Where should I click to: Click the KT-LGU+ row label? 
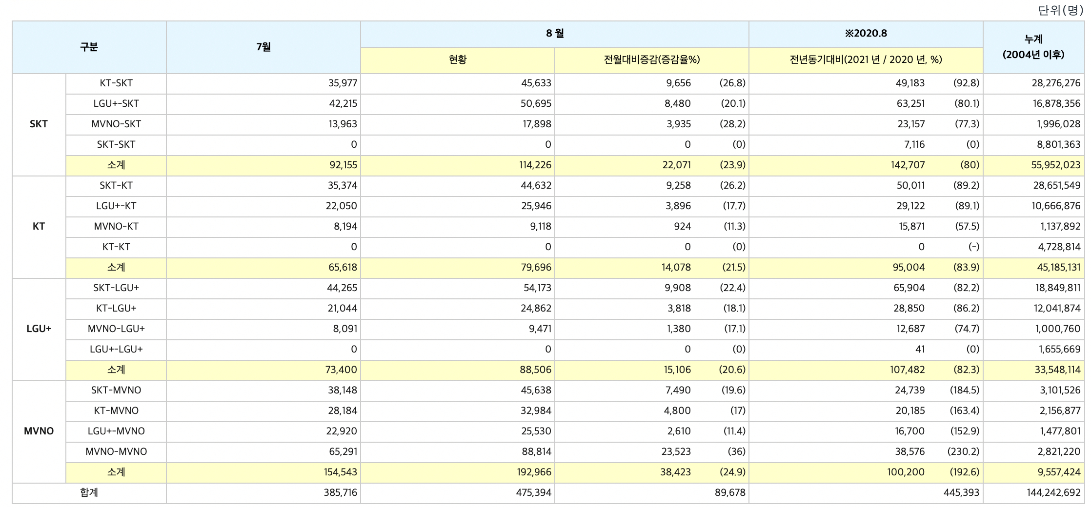(116, 309)
